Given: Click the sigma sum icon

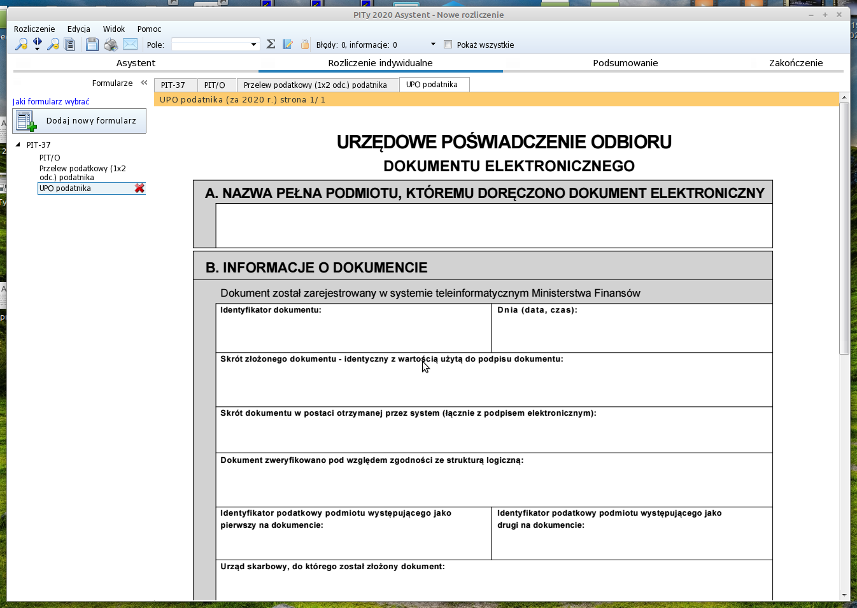Looking at the screenshot, I should (x=271, y=45).
